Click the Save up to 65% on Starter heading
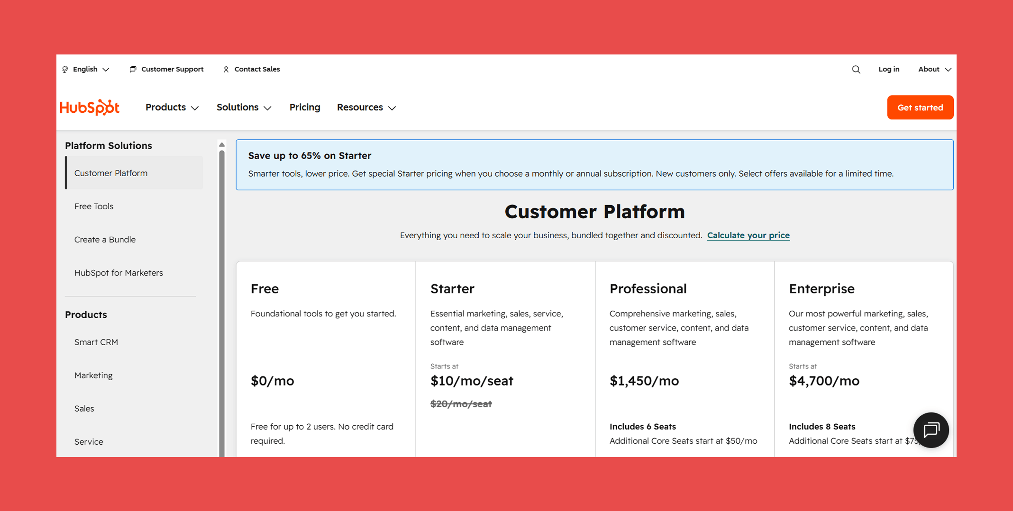 (310, 156)
